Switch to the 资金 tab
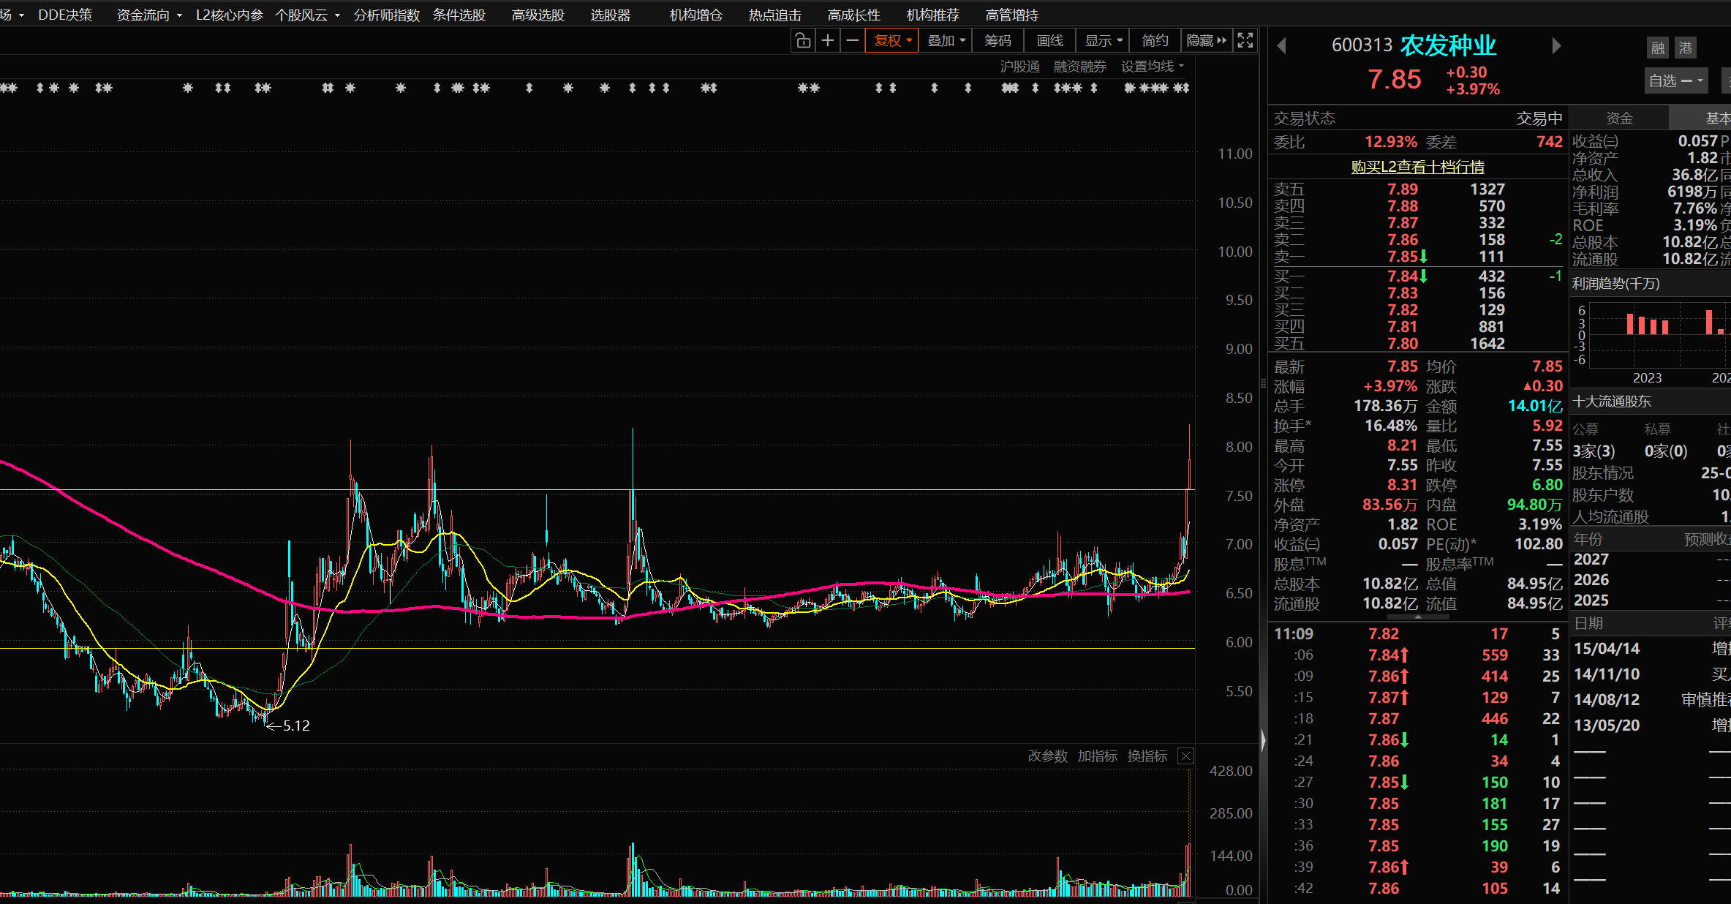 [1619, 118]
